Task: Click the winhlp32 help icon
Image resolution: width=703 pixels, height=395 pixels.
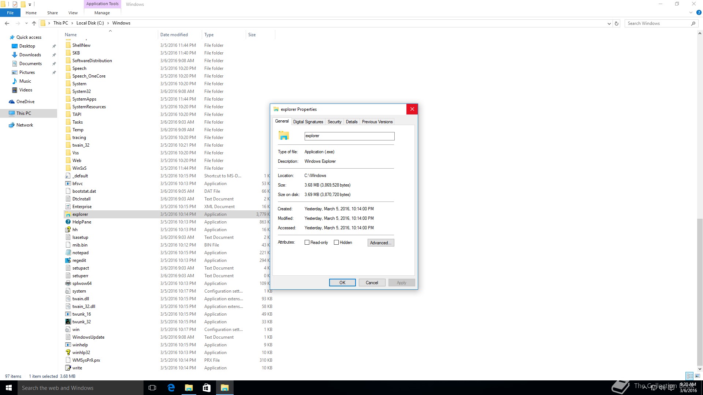Action: (x=68, y=353)
